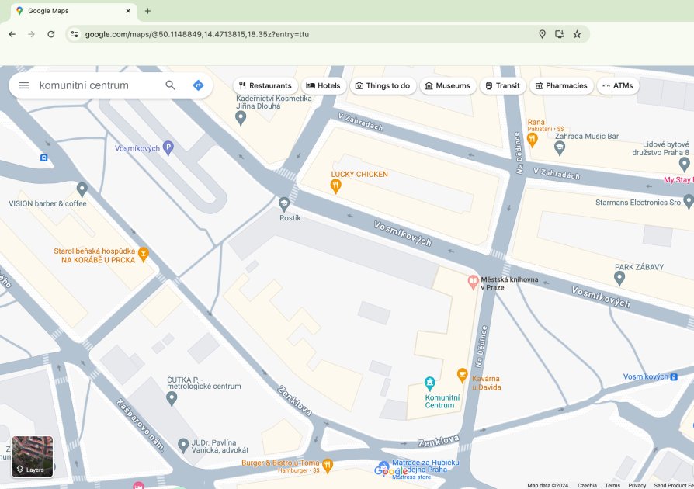Click the Komunitní Centrum teal pin

[x=429, y=383]
